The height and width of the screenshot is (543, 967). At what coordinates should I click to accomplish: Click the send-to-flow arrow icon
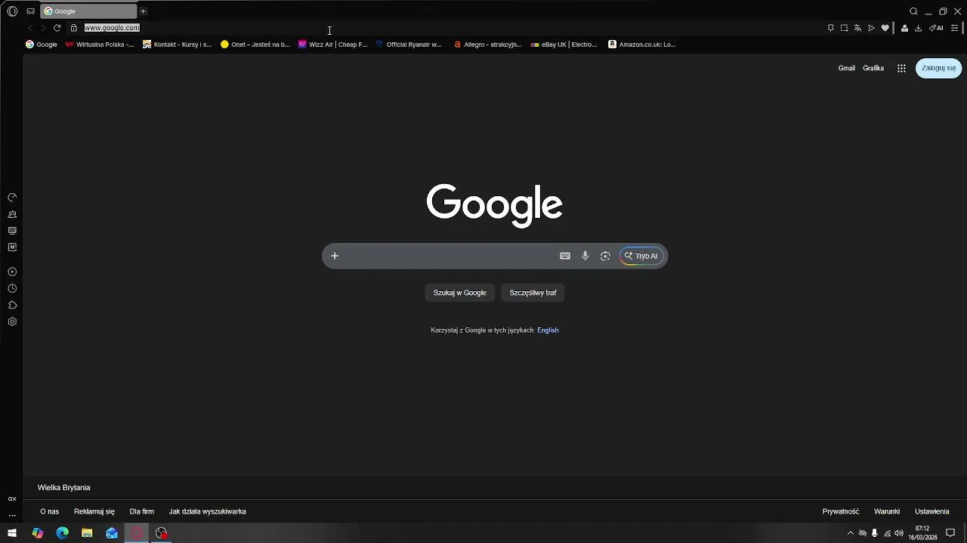coord(871,28)
